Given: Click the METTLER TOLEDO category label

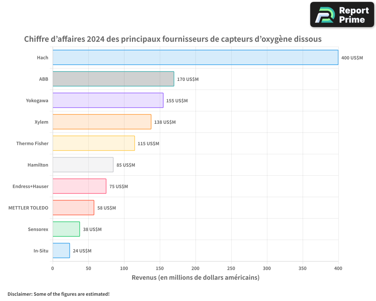Looking at the screenshot, I should pos(28,208).
